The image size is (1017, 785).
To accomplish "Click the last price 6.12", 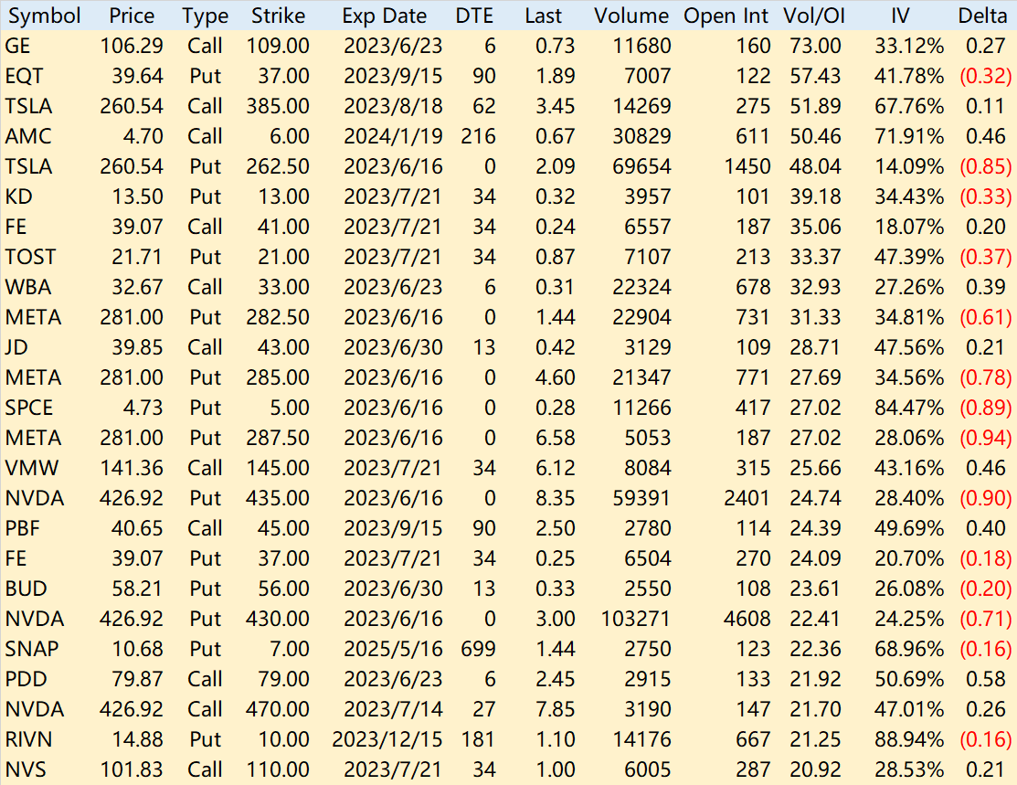I will coord(556,468).
